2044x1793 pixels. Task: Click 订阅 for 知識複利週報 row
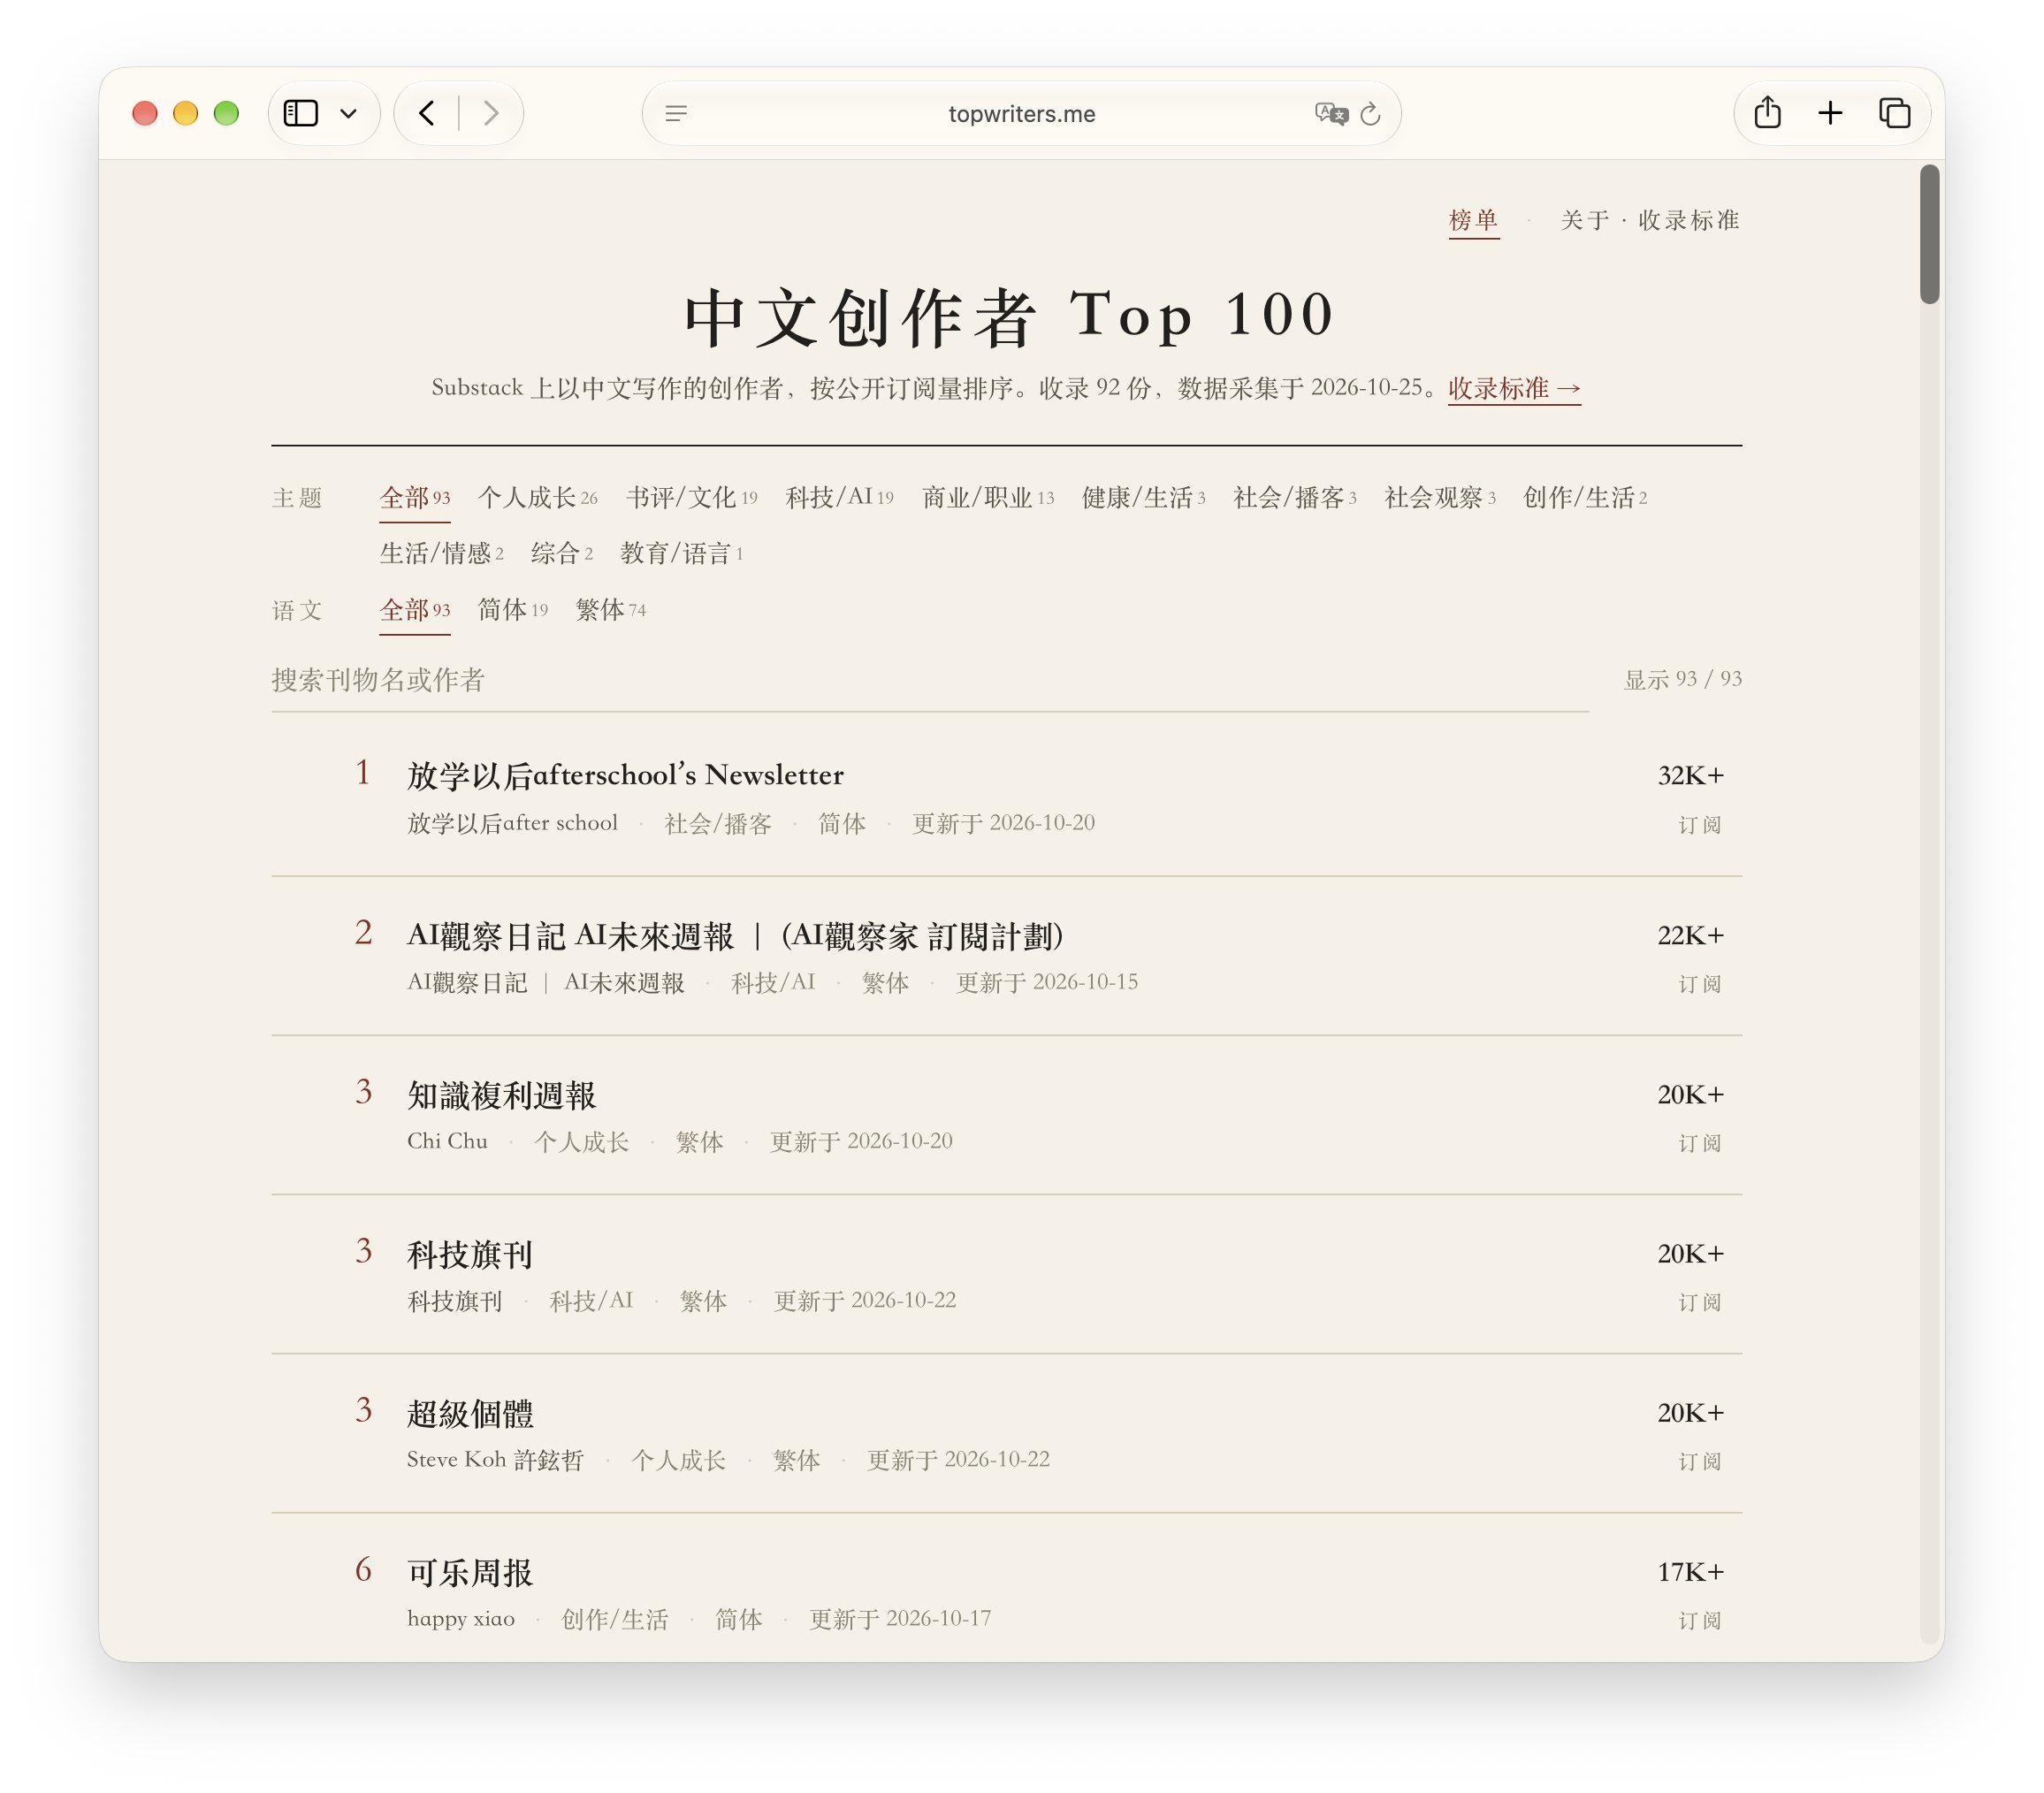click(x=1699, y=1143)
